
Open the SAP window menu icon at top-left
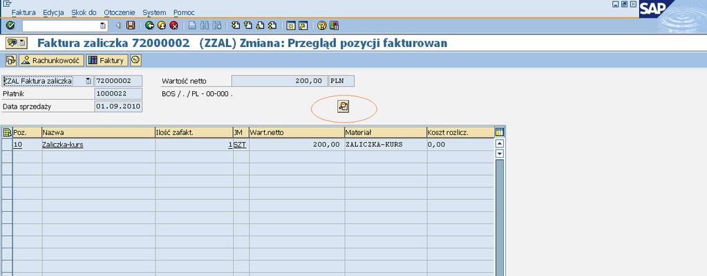7,3
